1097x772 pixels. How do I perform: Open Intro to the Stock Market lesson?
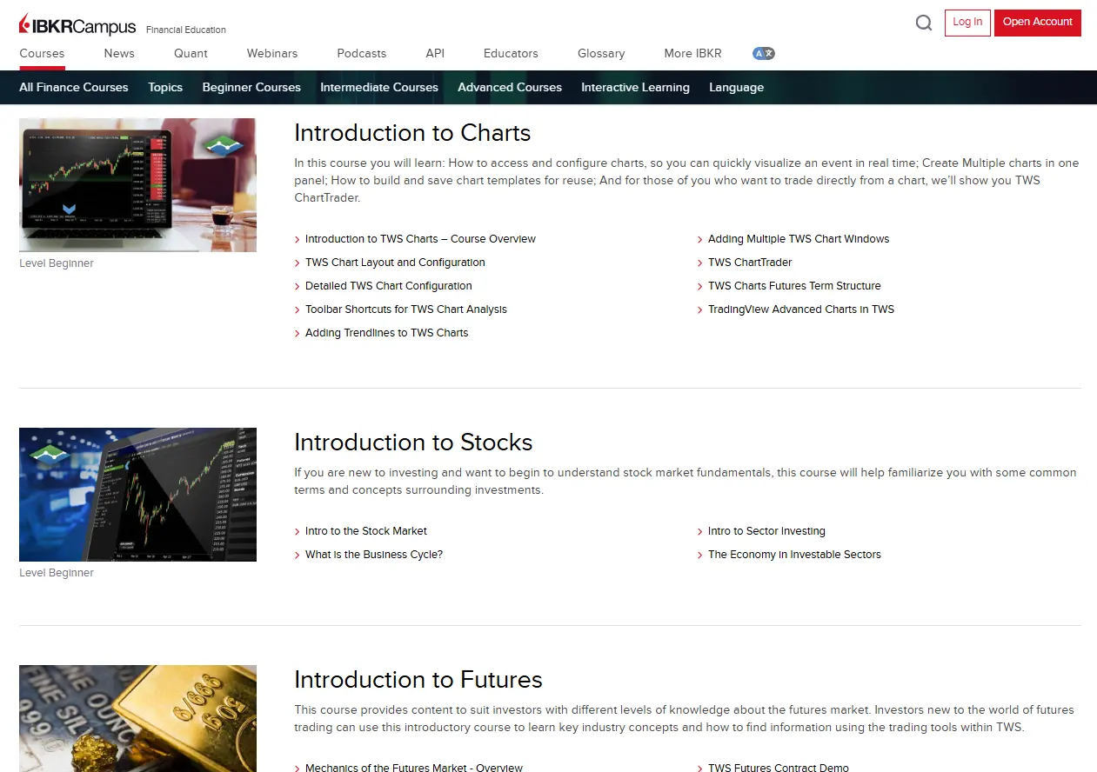click(366, 531)
